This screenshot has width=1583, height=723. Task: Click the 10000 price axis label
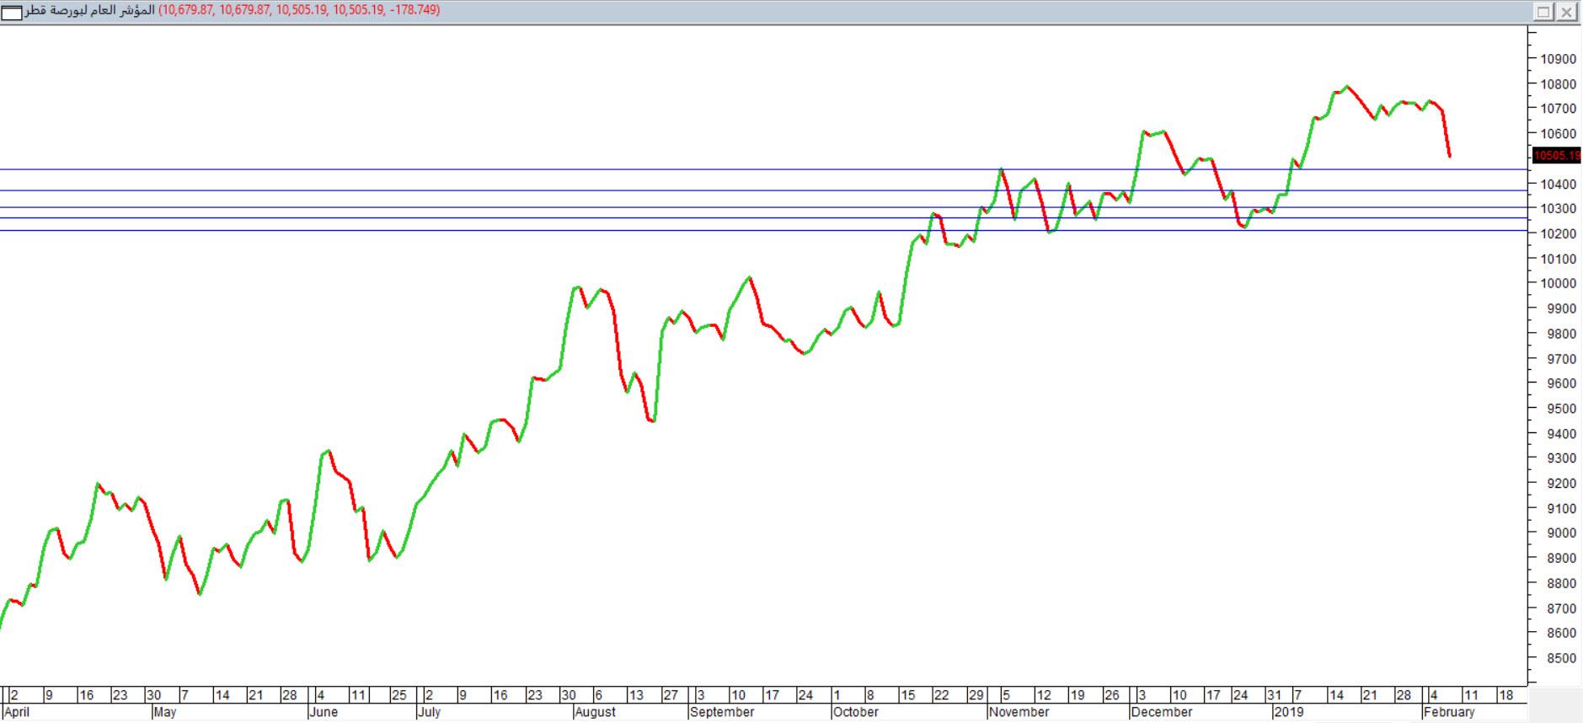(1558, 284)
